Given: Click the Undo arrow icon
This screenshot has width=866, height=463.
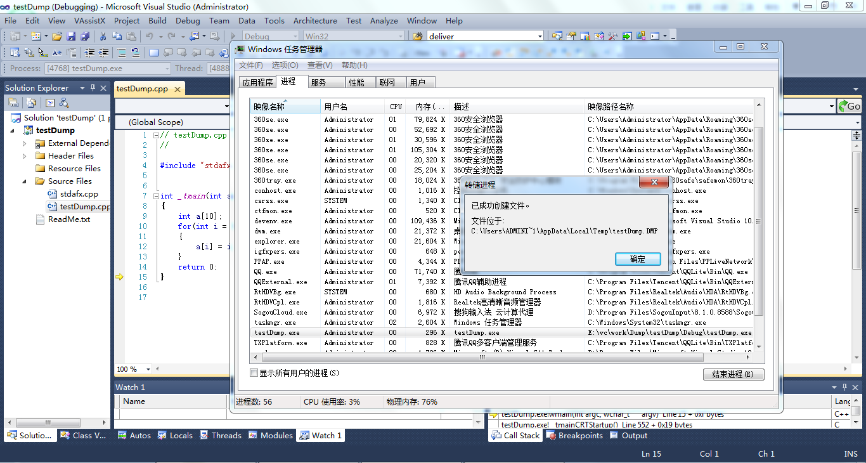Looking at the screenshot, I should tap(150, 36).
